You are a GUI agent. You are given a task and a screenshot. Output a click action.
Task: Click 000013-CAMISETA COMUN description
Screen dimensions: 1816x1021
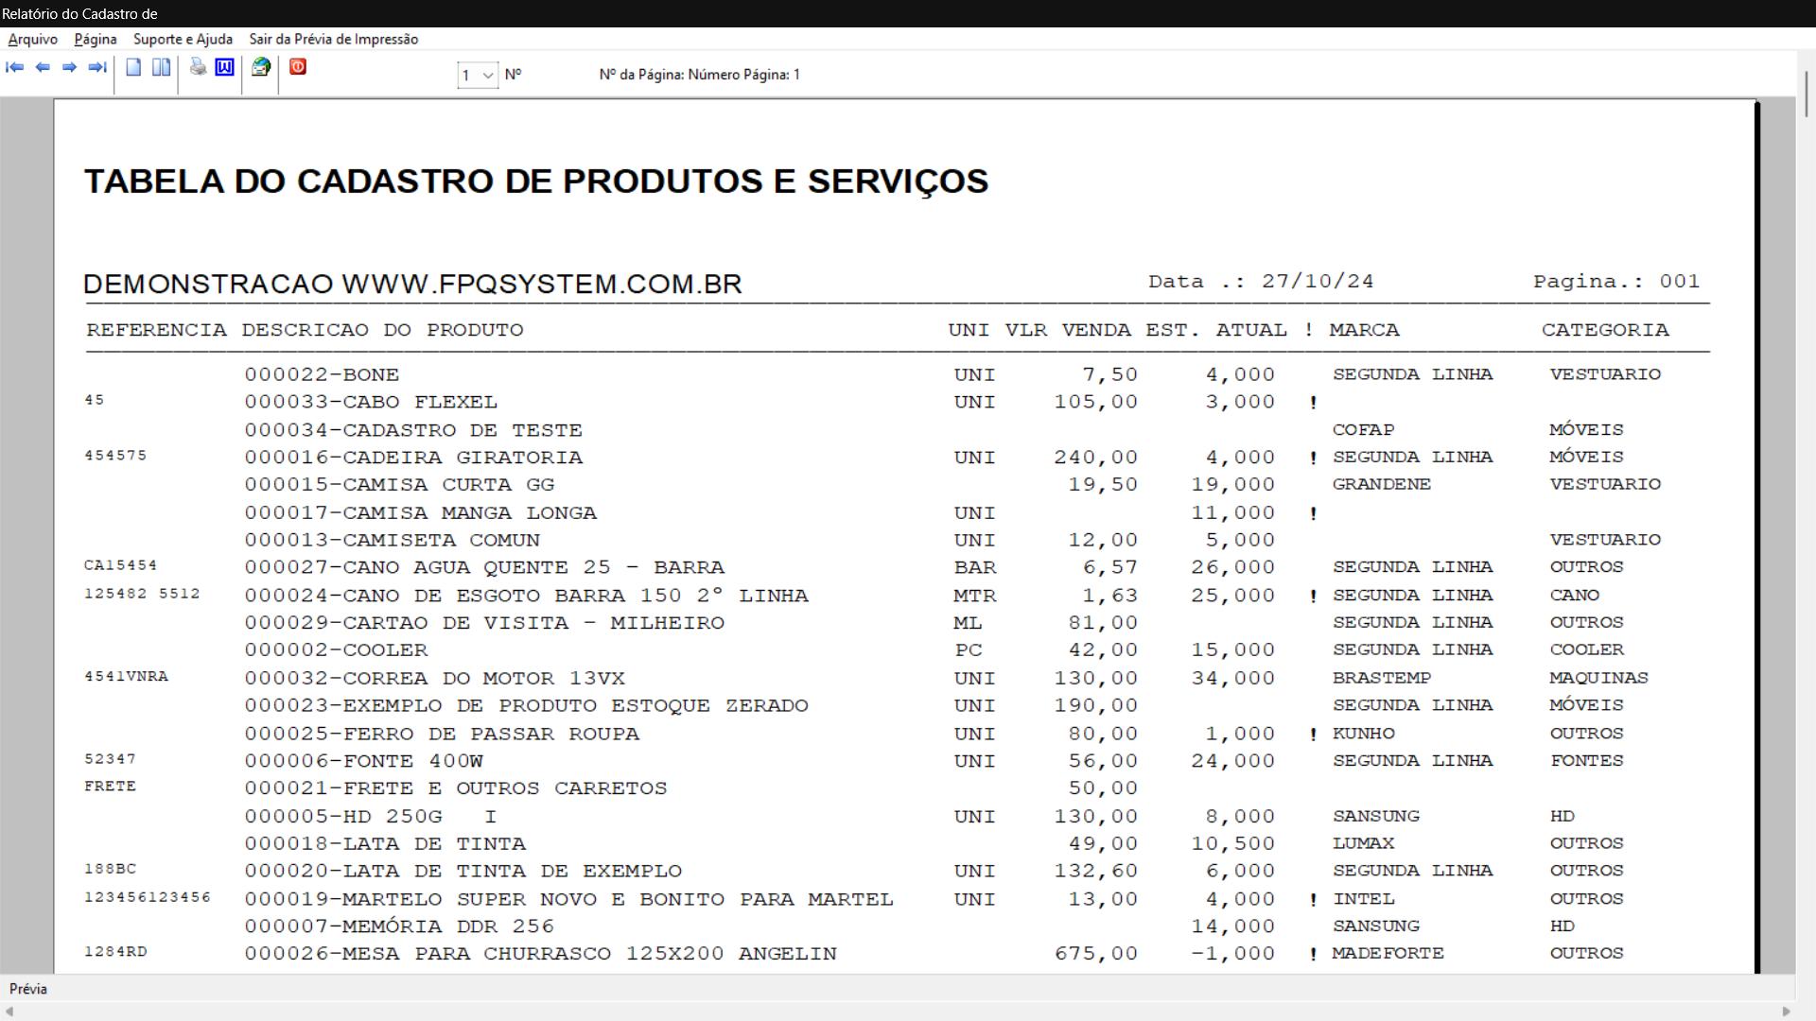pos(393,541)
